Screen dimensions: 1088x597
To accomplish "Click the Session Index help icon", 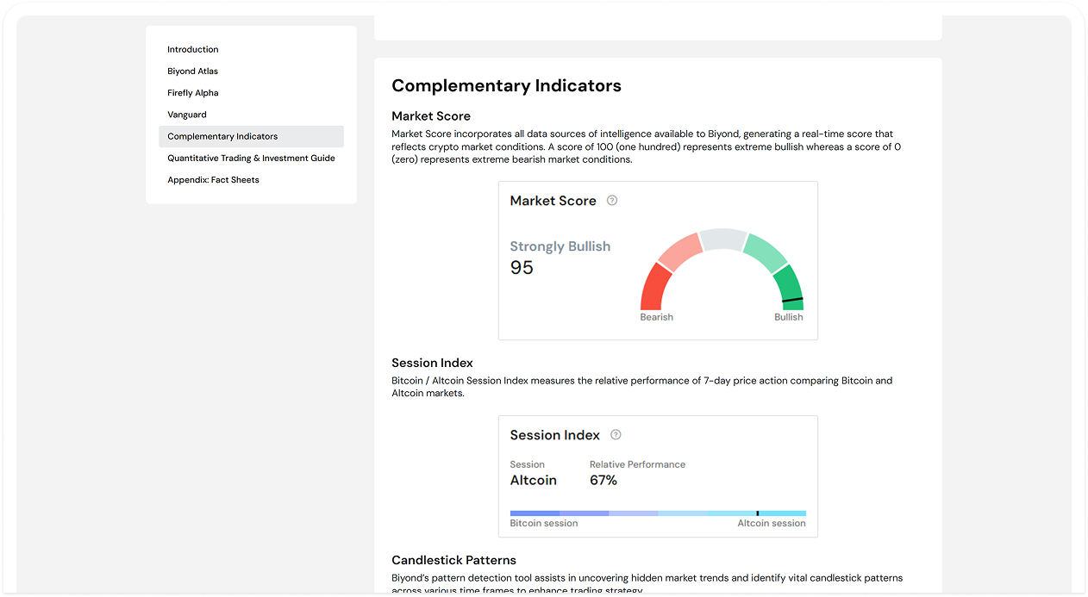I will pos(616,435).
